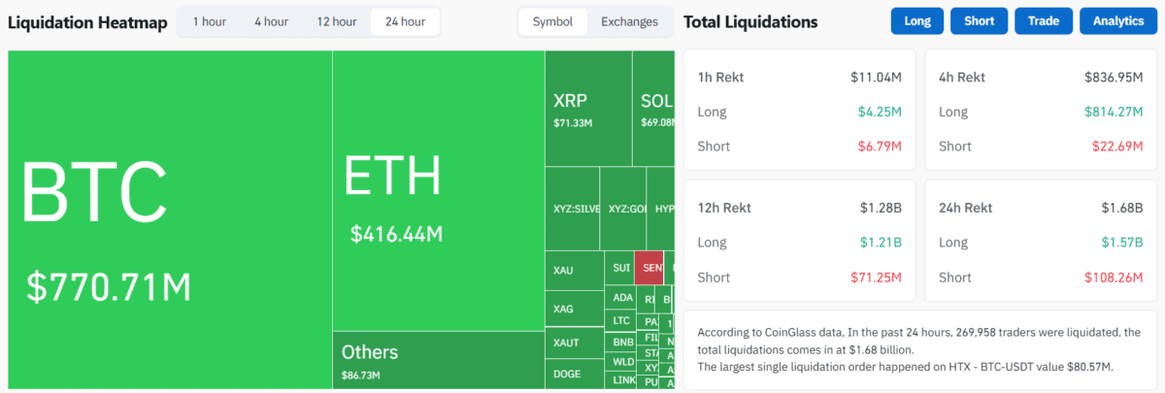Click the red SENT heatmap tile
This screenshot has width=1165, height=393.
648,267
